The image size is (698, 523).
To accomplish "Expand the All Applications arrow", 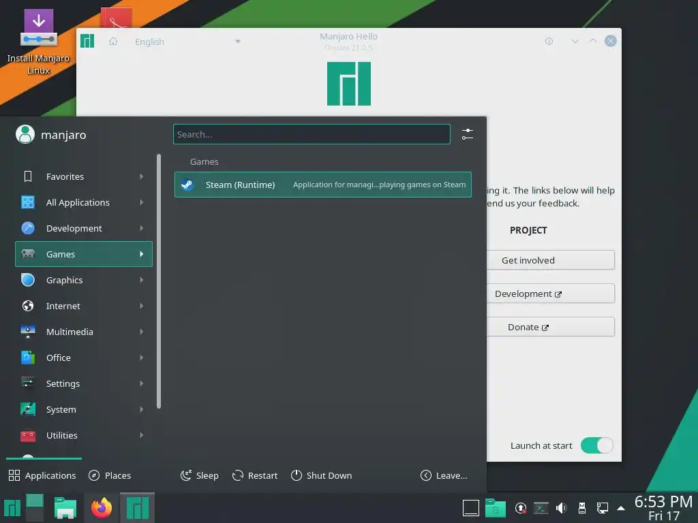I will pyautogui.click(x=142, y=202).
